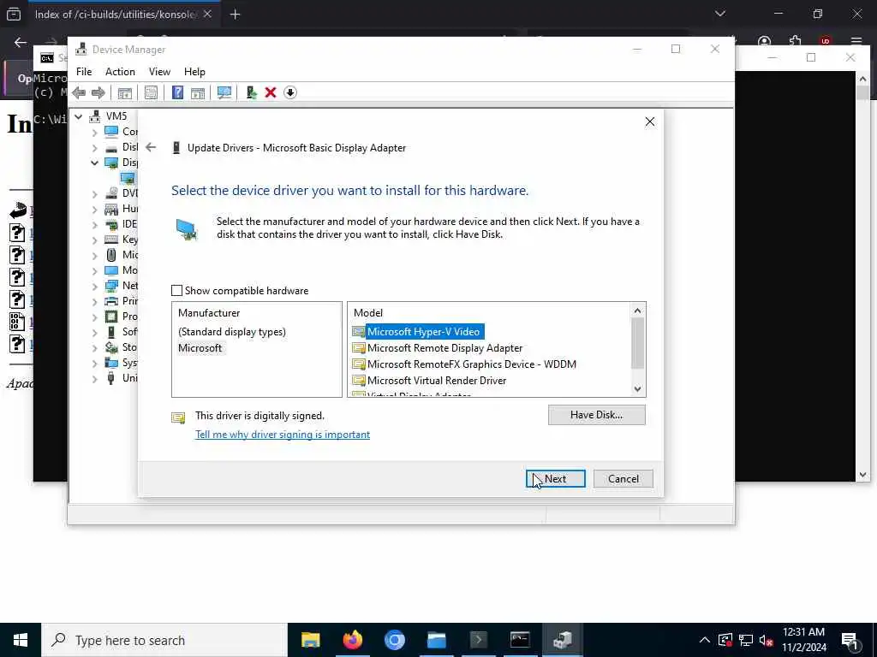877x657 pixels.
Task: Click the Forward arrow in Device Manager toolbar
Action: click(x=98, y=92)
